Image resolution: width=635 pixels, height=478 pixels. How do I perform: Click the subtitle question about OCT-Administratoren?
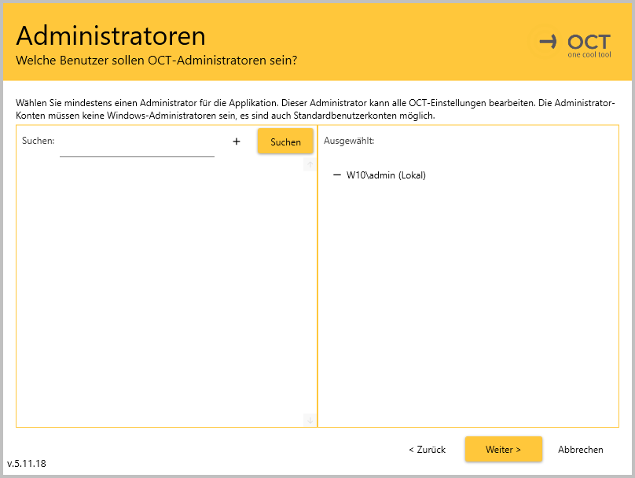[156, 61]
